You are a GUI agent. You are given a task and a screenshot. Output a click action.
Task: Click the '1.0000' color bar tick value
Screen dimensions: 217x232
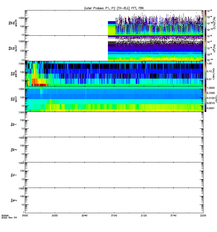[x=211, y=88]
